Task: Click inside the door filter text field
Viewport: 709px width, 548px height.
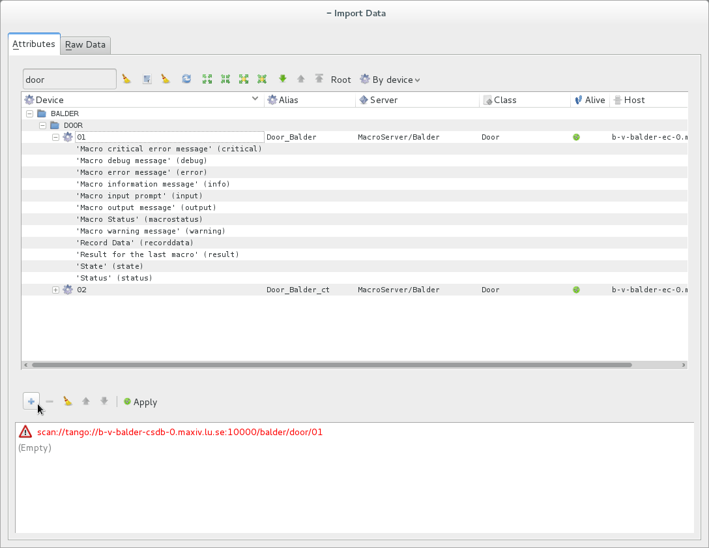Action: point(68,78)
